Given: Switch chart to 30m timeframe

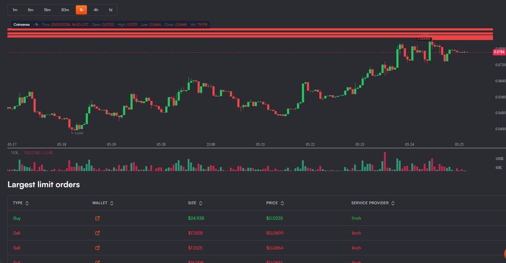Looking at the screenshot, I should pyautogui.click(x=65, y=10).
